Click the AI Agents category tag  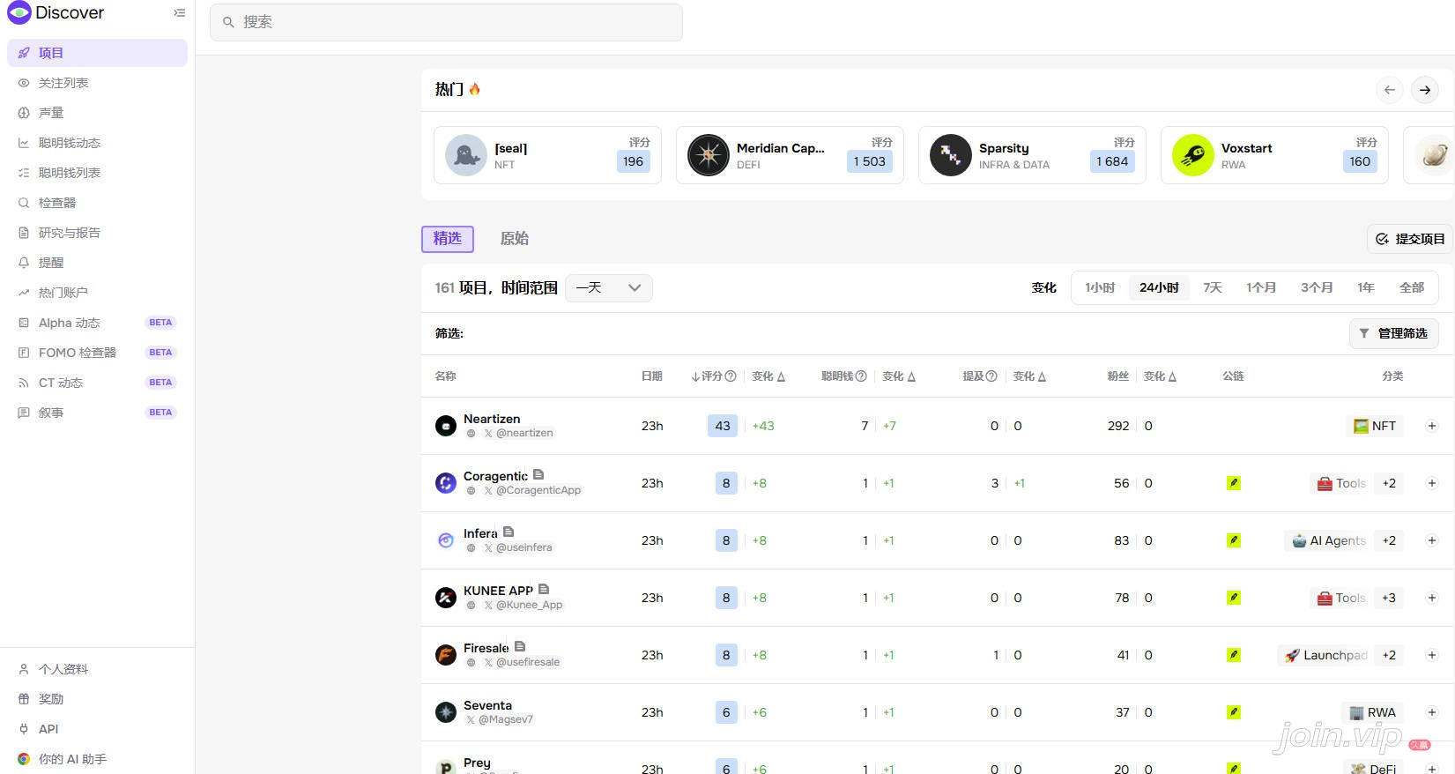tap(1327, 540)
